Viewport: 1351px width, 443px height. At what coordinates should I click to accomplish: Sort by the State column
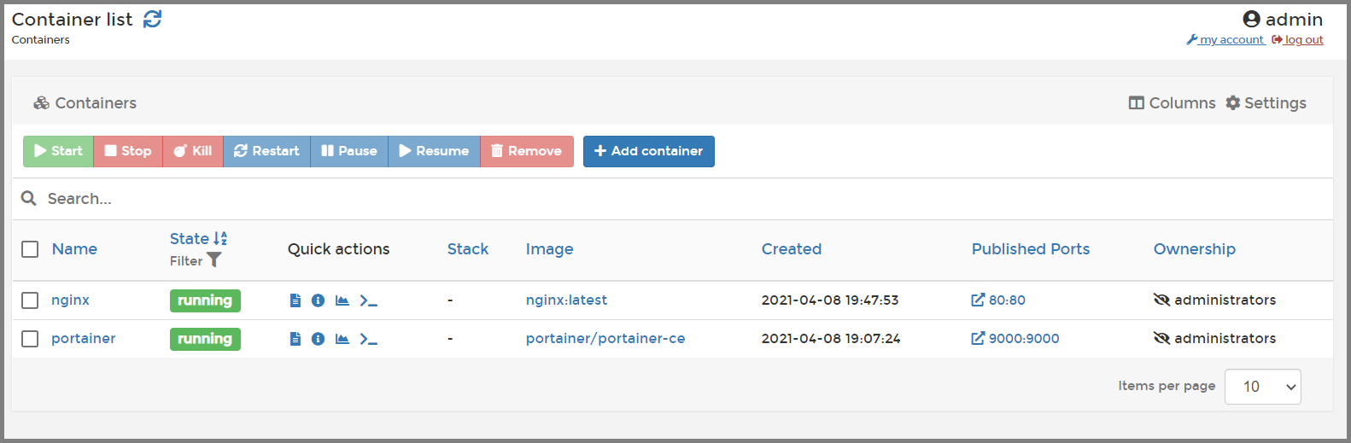click(x=198, y=239)
